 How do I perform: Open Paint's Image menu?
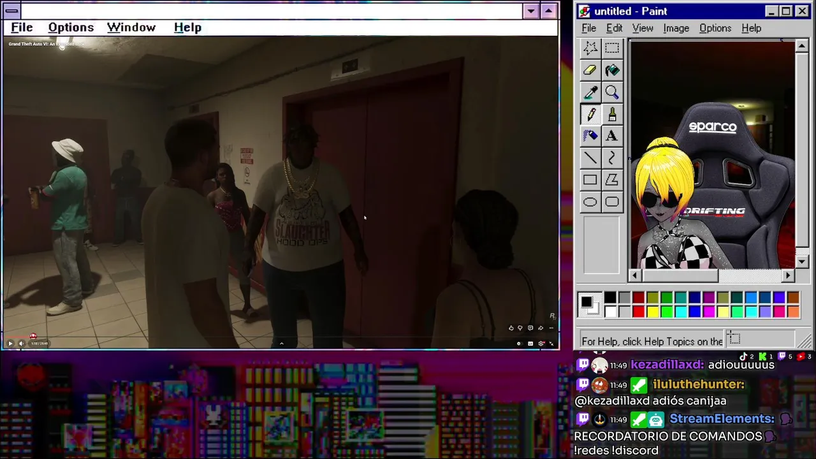(x=676, y=28)
